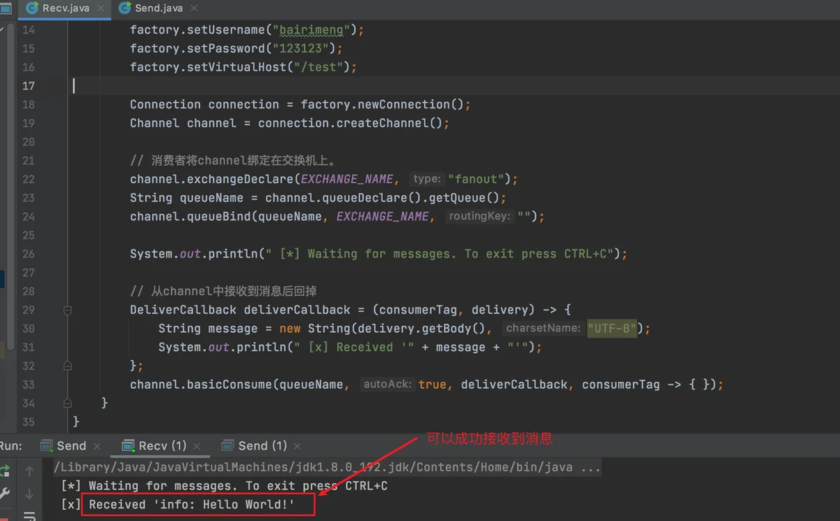Collapse the method fold marker at line 34
Image resolution: width=840 pixels, height=521 pixels.
68,403
